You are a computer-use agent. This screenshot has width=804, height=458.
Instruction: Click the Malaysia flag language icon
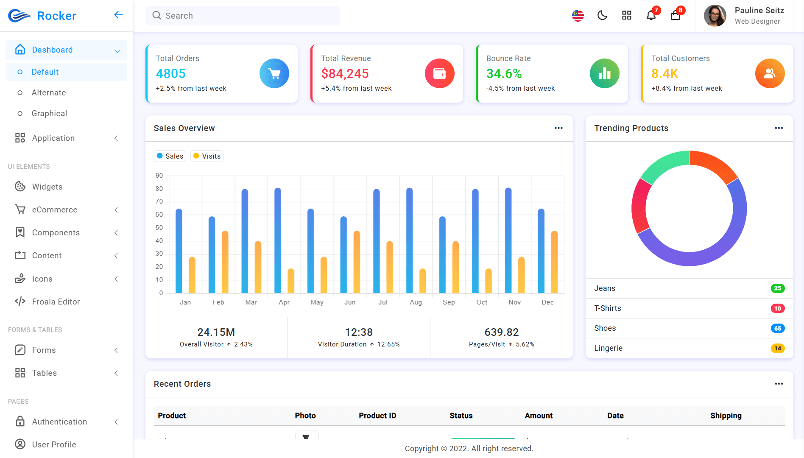578,16
